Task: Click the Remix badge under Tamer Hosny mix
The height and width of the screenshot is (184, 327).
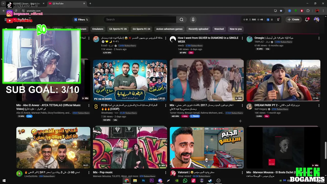Action: pyautogui.click(x=195, y=116)
